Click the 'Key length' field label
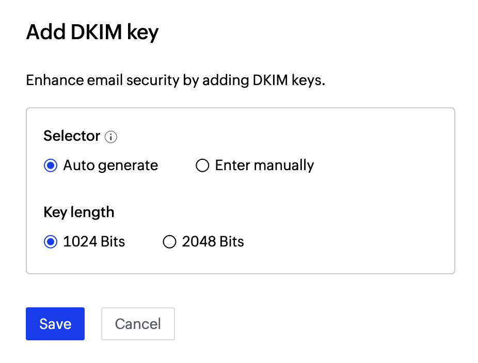Screen dimensions: 478x363 coord(79,212)
